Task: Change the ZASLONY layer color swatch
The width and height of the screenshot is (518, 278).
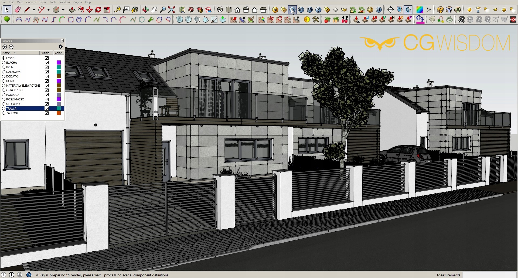Action: click(x=59, y=113)
